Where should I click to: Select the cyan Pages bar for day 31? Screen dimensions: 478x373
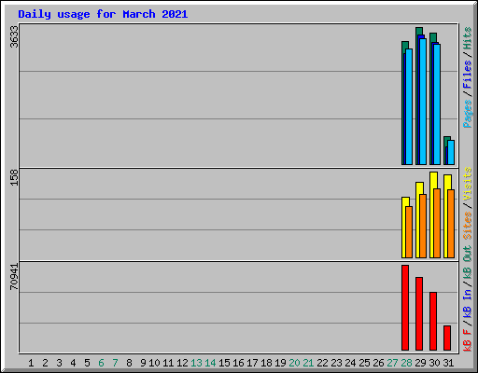[x=451, y=152]
